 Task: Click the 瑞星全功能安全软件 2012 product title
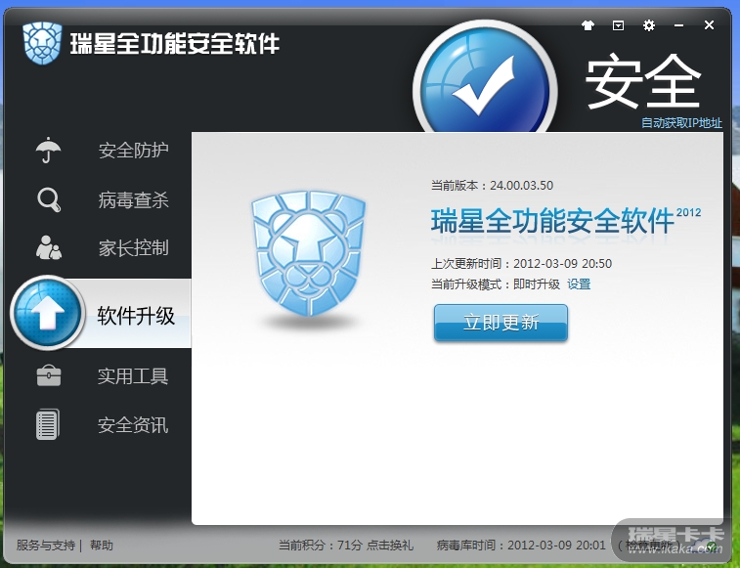pos(565,221)
